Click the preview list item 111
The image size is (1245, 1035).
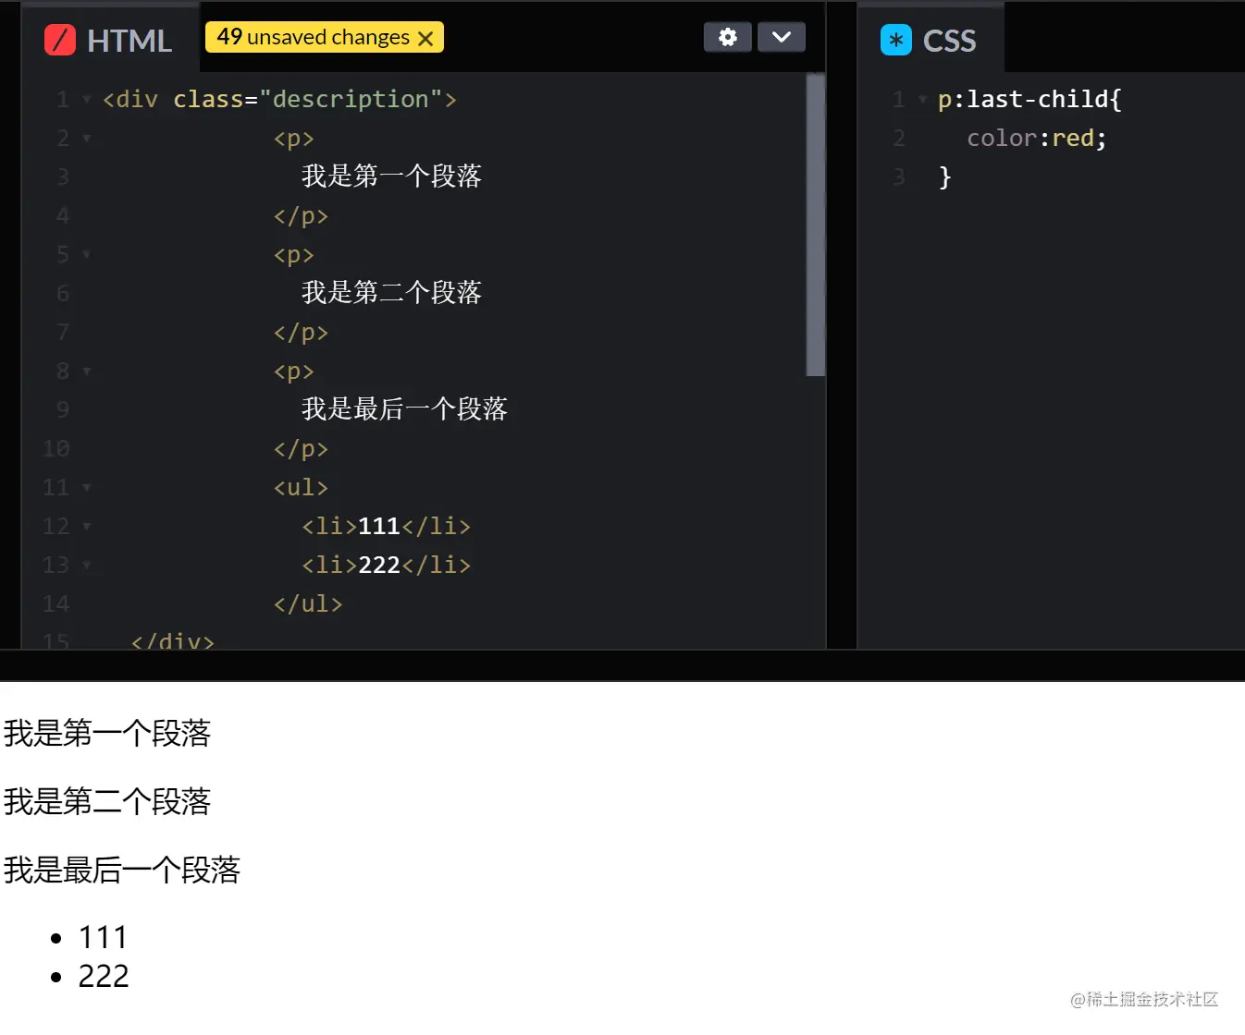(x=103, y=937)
